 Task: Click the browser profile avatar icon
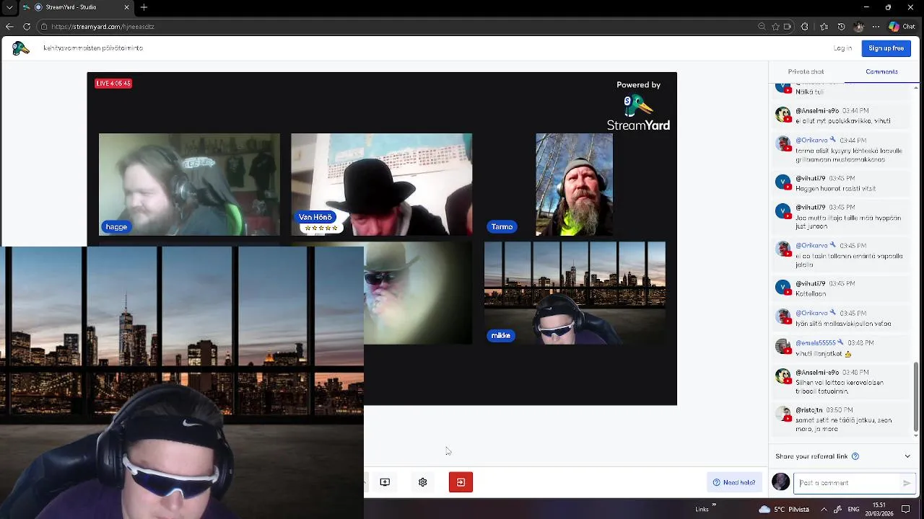point(858,27)
